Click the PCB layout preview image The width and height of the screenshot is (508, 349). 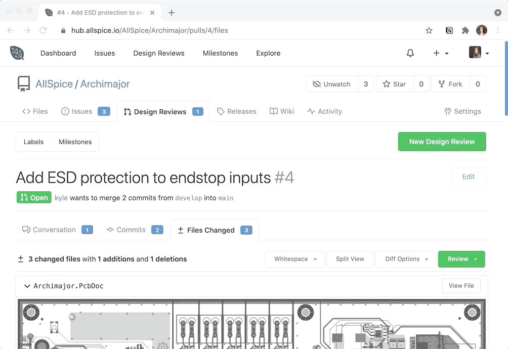252,324
